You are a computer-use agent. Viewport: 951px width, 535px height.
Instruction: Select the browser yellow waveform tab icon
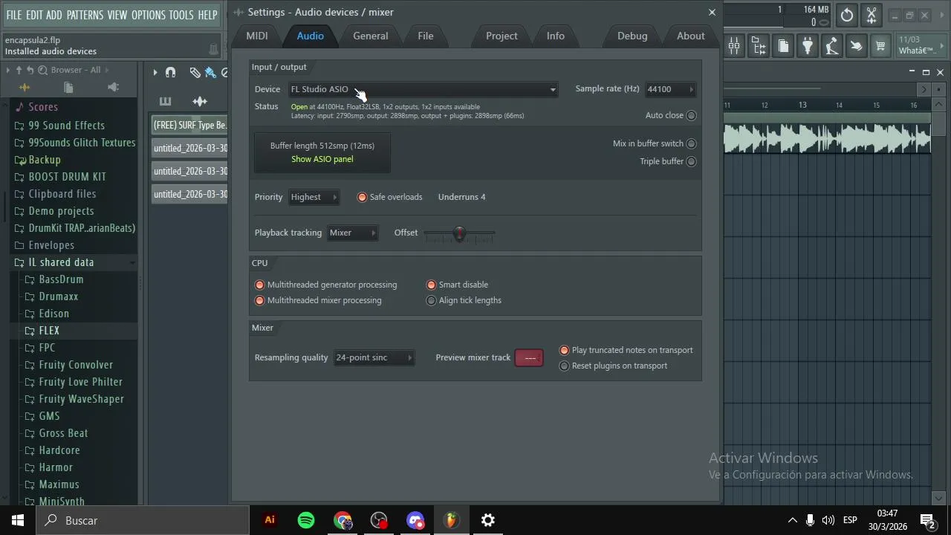pos(25,88)
